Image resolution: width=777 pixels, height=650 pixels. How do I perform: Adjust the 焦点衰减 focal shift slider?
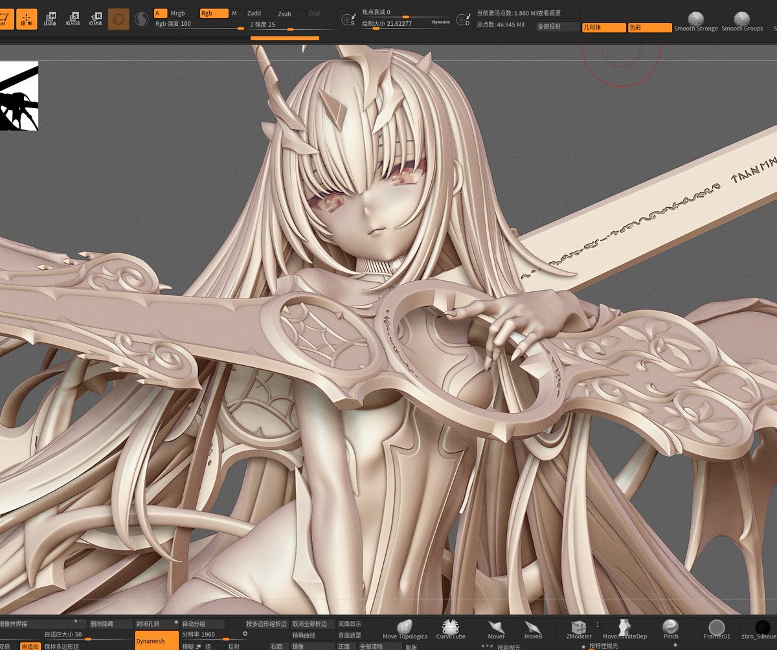pos(405,13)
